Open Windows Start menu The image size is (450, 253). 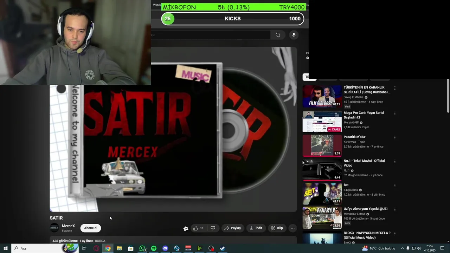[6, 248]
